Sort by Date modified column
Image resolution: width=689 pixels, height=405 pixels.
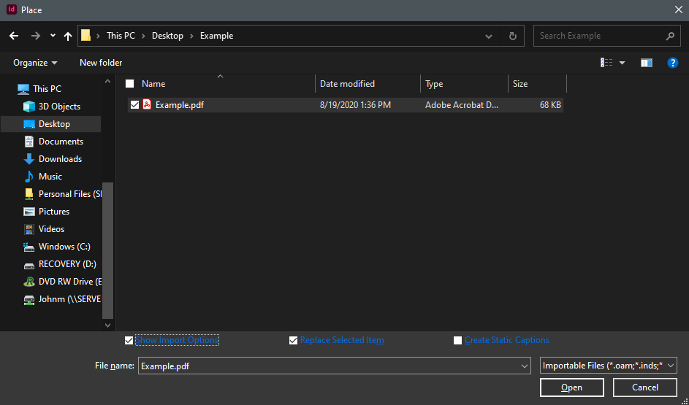(347, 84)
